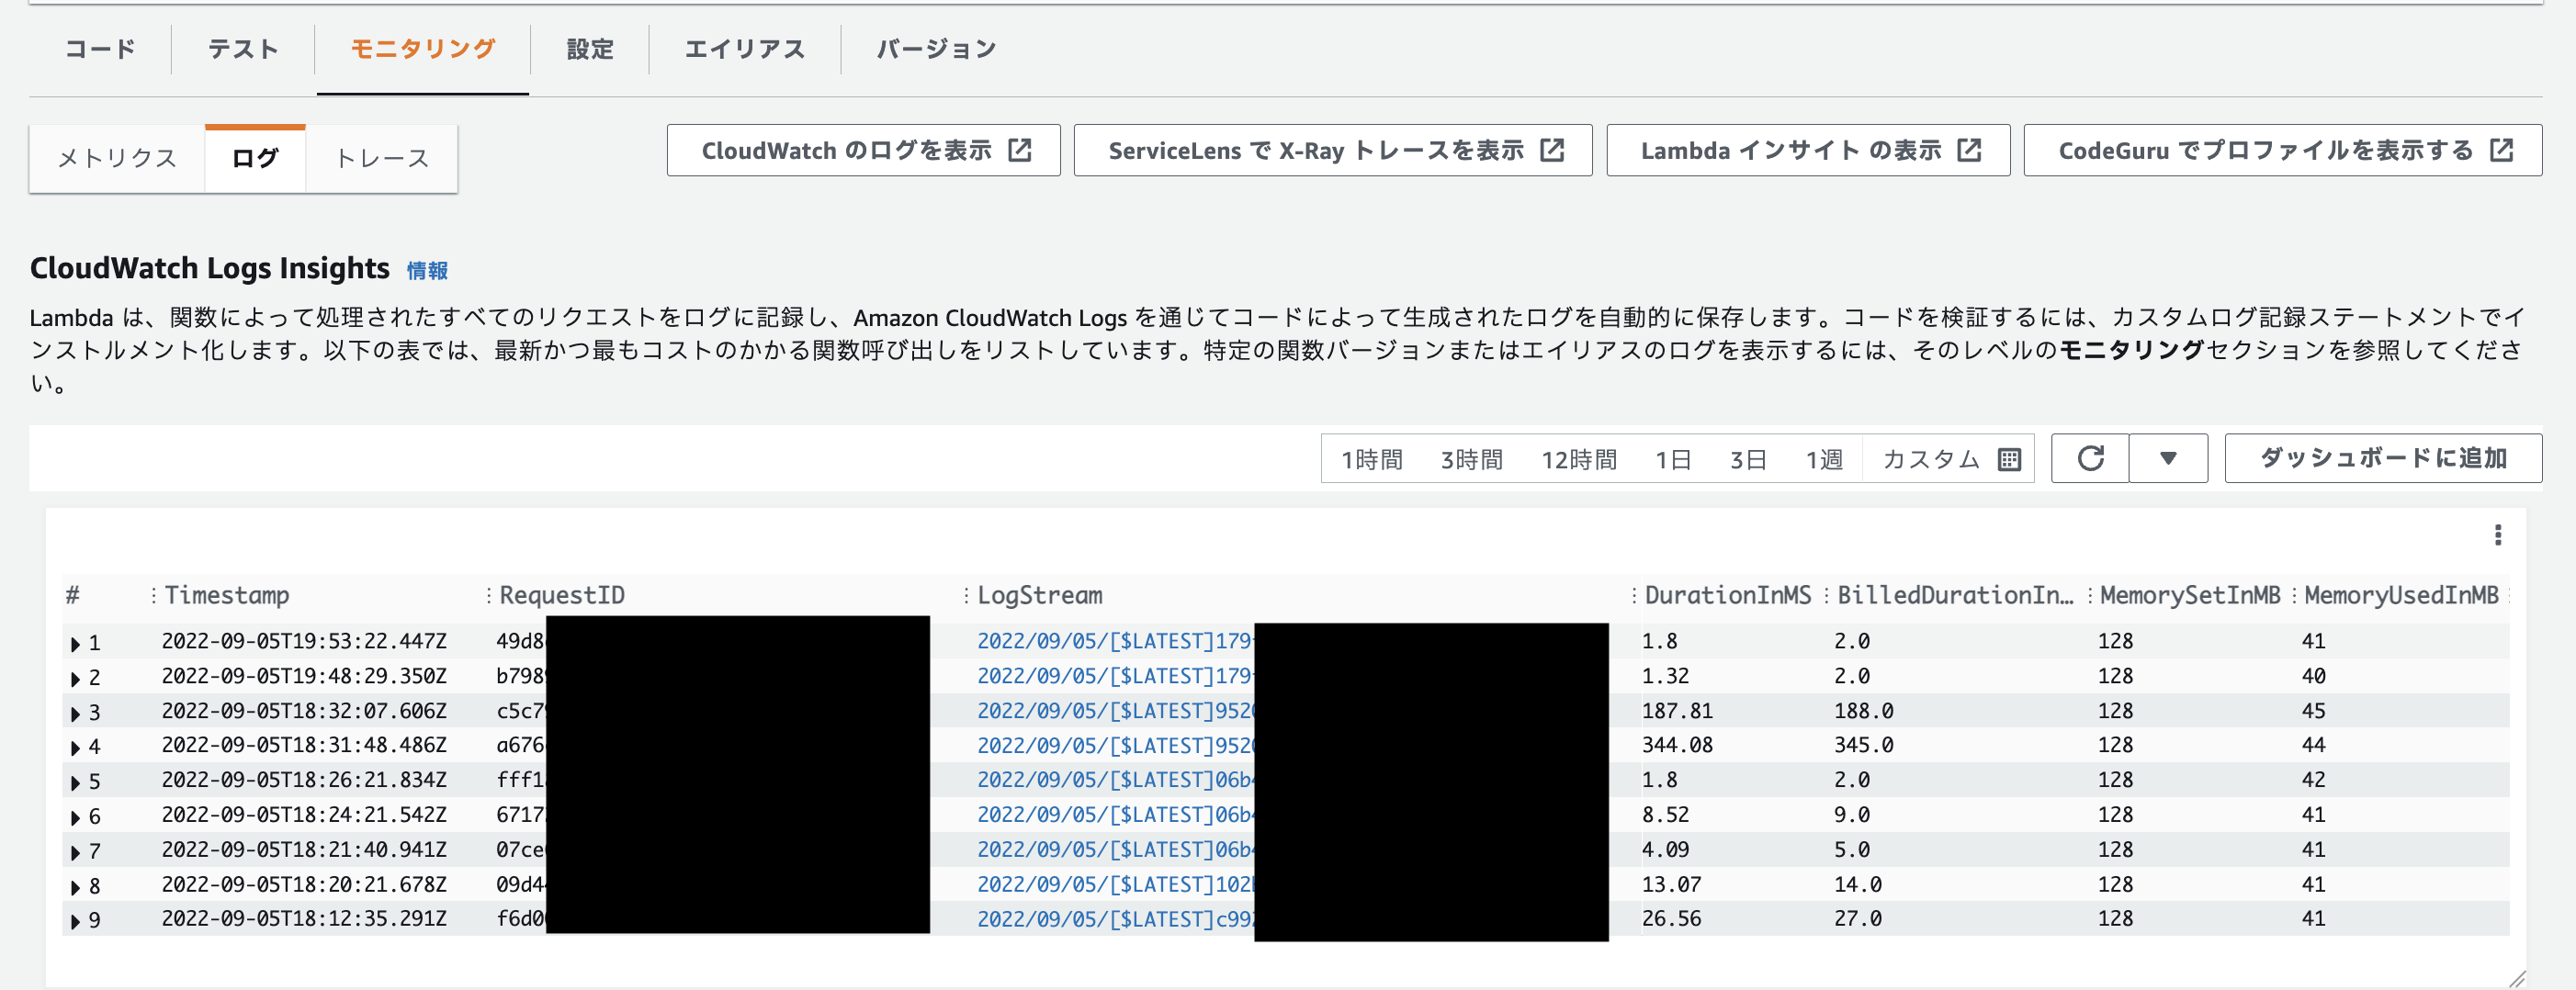Expand log row 5
This screenshot has width=2576, height=990.
click(75, 782)
